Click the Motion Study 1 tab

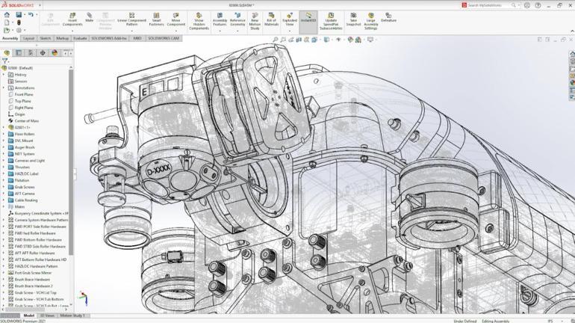(72, 316)
